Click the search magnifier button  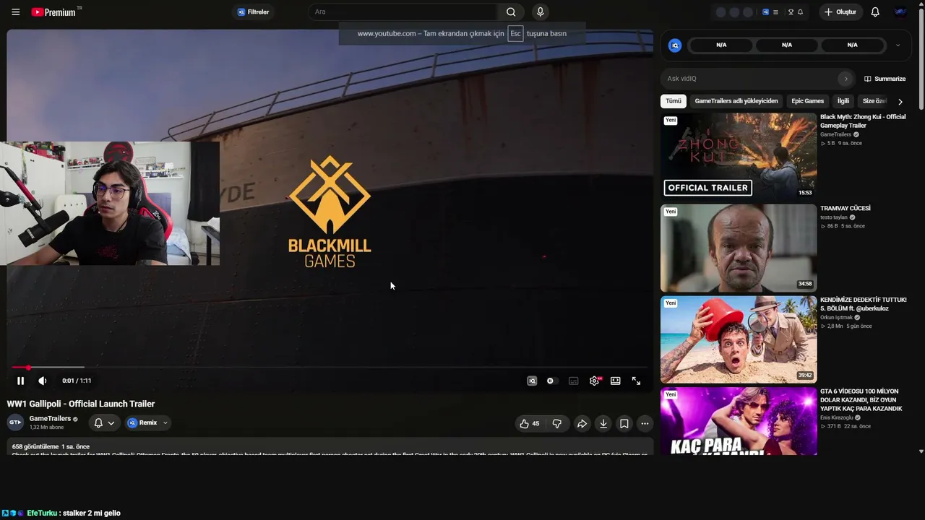click(511, 12)
